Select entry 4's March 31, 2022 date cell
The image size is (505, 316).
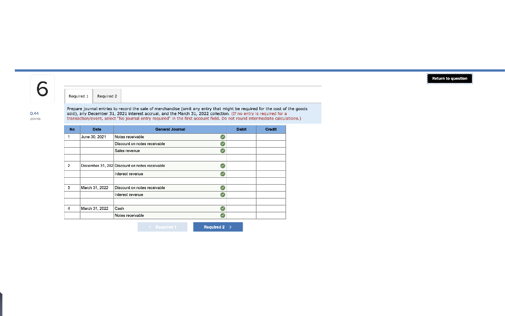(x=97, y=209)
